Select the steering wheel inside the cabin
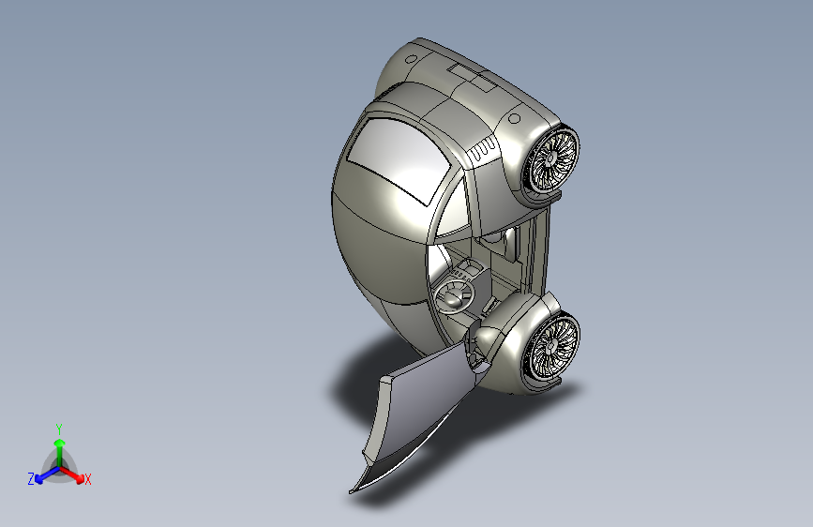Screen dimensions: 813x527 pyautogui.click(x=454, y=295)
